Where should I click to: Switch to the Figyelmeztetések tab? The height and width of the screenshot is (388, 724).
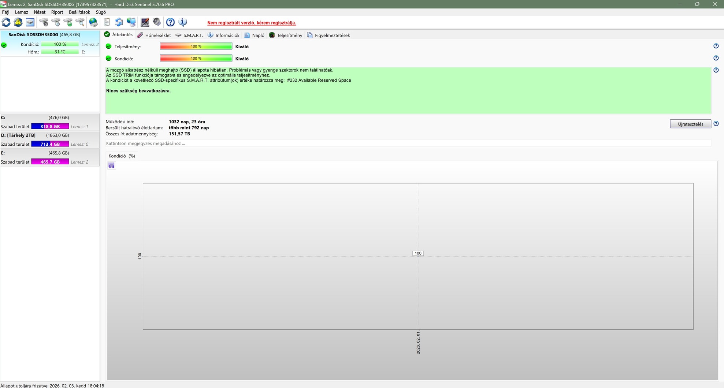[328, 35]
